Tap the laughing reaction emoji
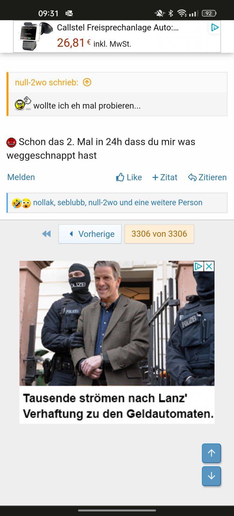This screenshot has height=516, width=234. point(16,203)
